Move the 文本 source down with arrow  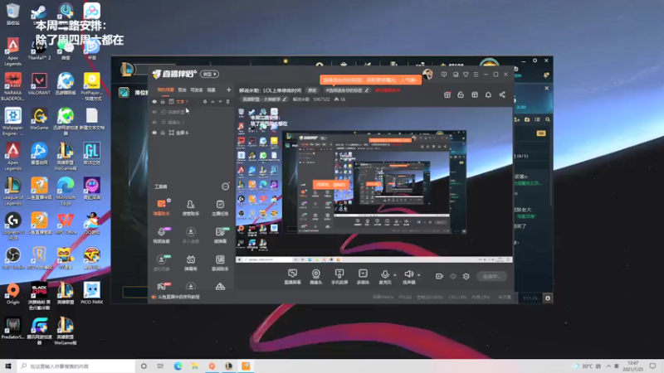click(220, 101)
